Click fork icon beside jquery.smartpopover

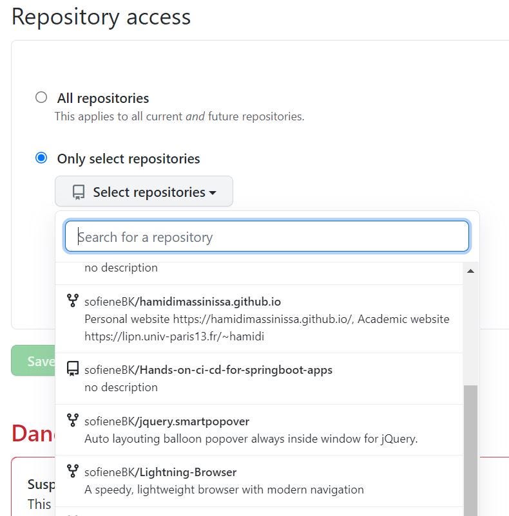73,420
